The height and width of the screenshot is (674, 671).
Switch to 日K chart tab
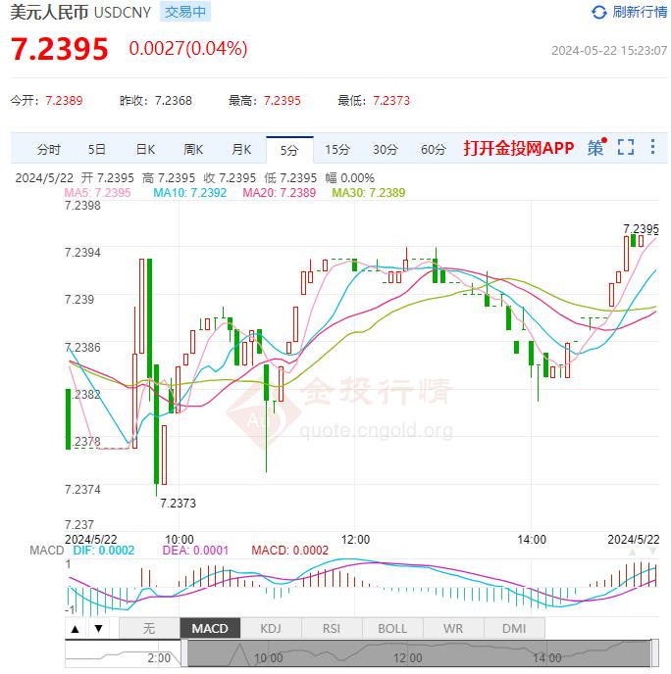click(x=145, y=149)
